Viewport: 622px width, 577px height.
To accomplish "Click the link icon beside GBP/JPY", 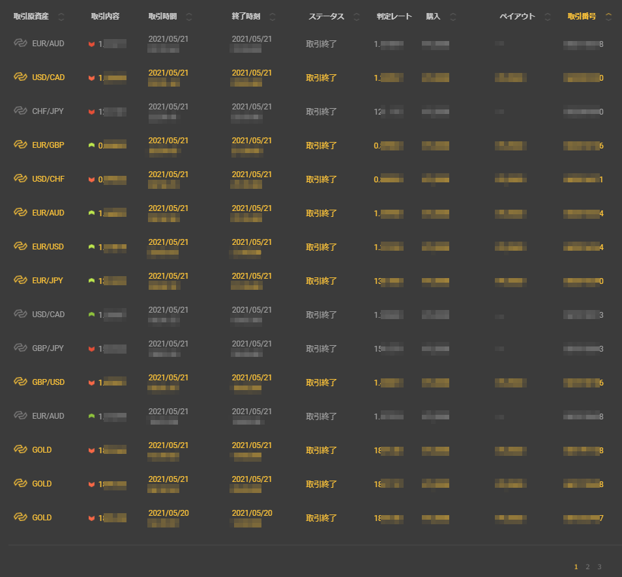I will [x=20, y=348].
